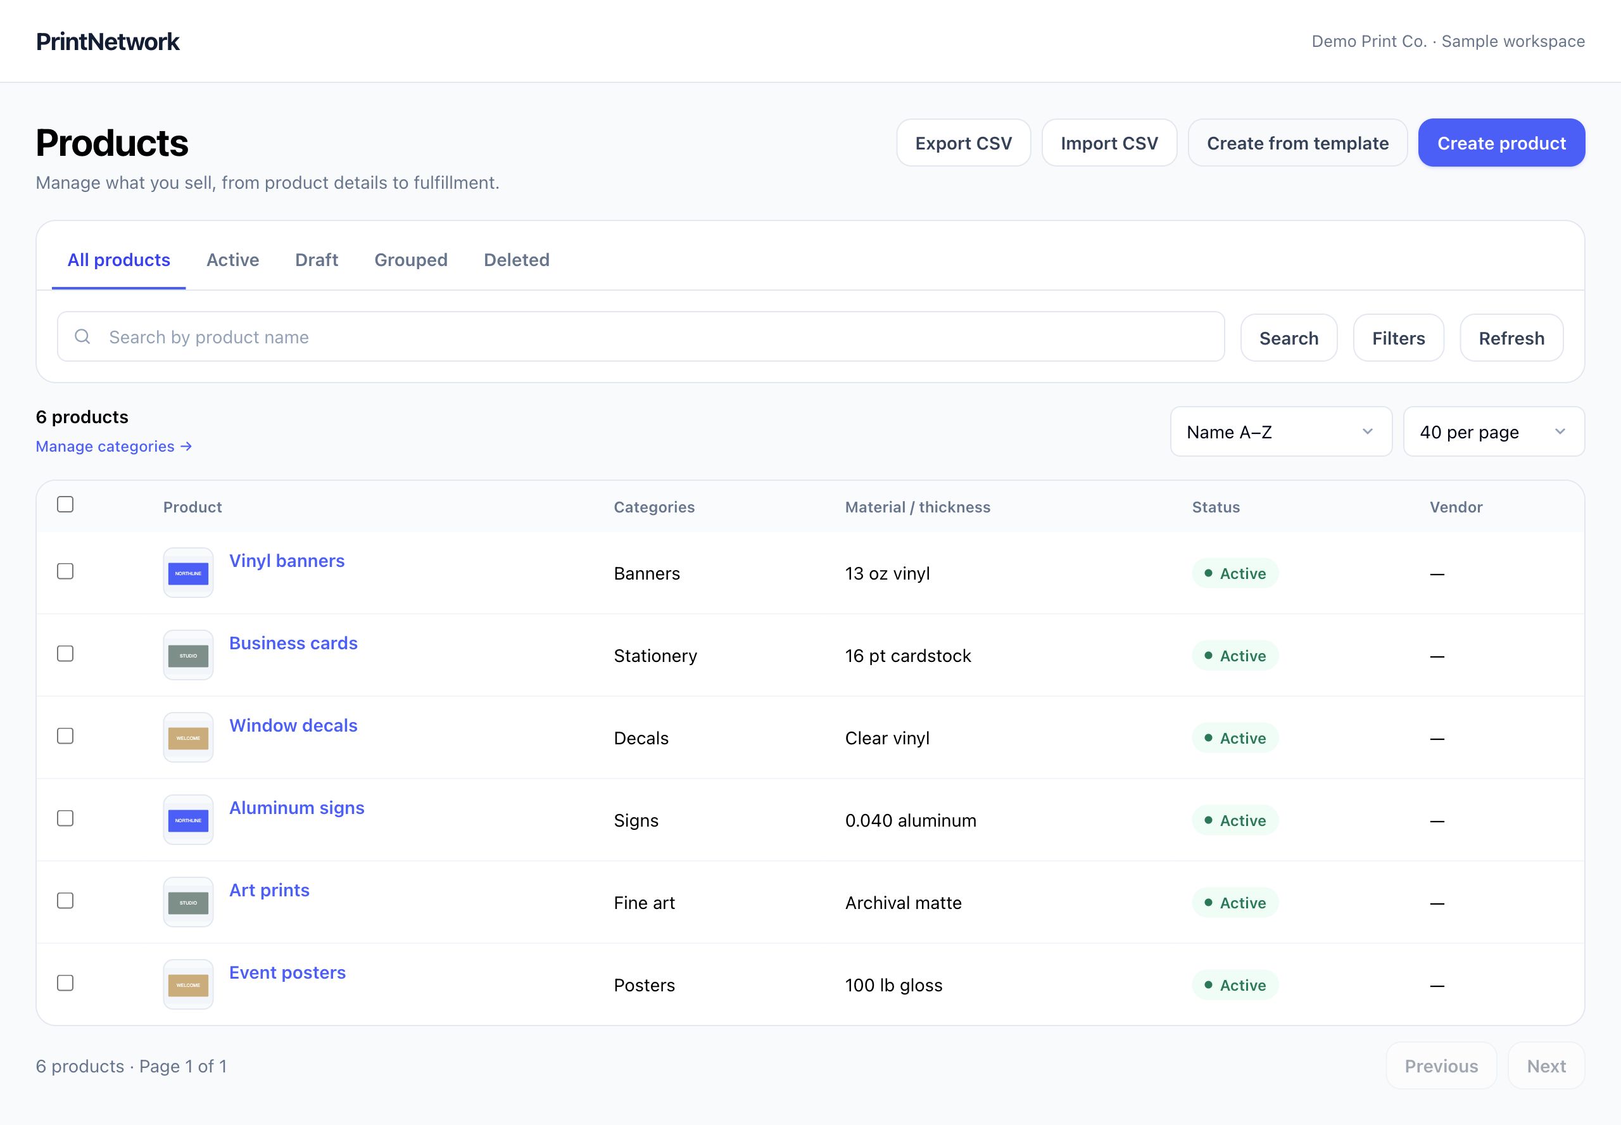
Task: Open the Window decals product thumbnail
Action: (x=188, y=738)
